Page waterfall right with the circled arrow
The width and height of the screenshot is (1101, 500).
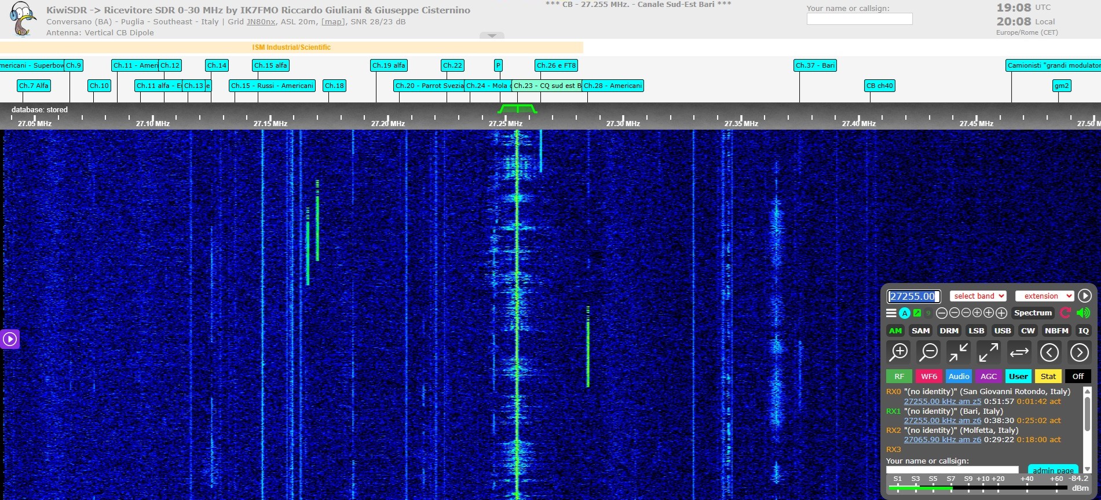[1079, 352]
